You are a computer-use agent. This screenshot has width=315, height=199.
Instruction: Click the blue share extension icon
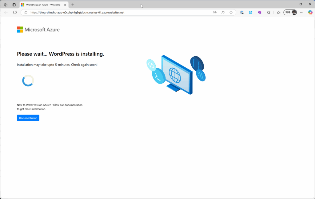pos(251,13)
